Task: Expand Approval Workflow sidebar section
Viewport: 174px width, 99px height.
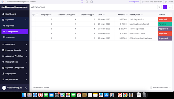Action: (26, 56)
